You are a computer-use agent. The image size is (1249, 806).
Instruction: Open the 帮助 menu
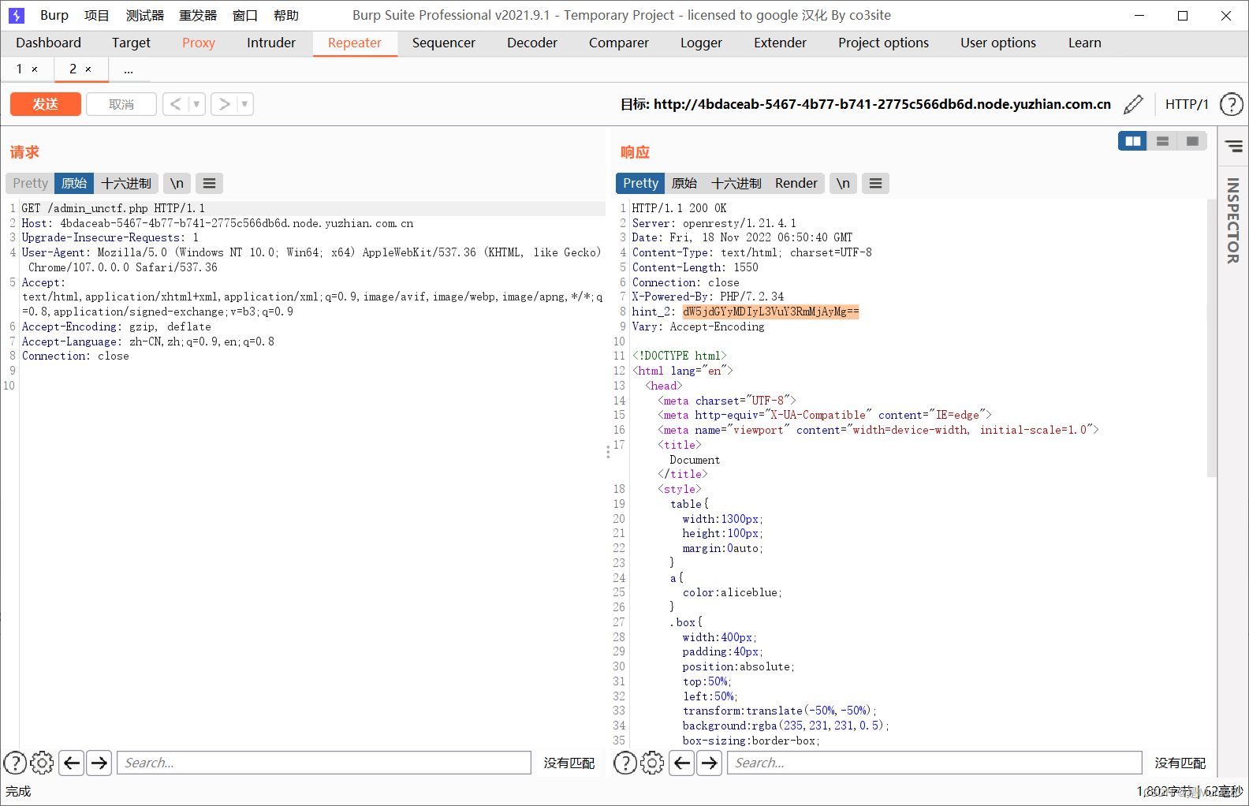click(286, 15)
